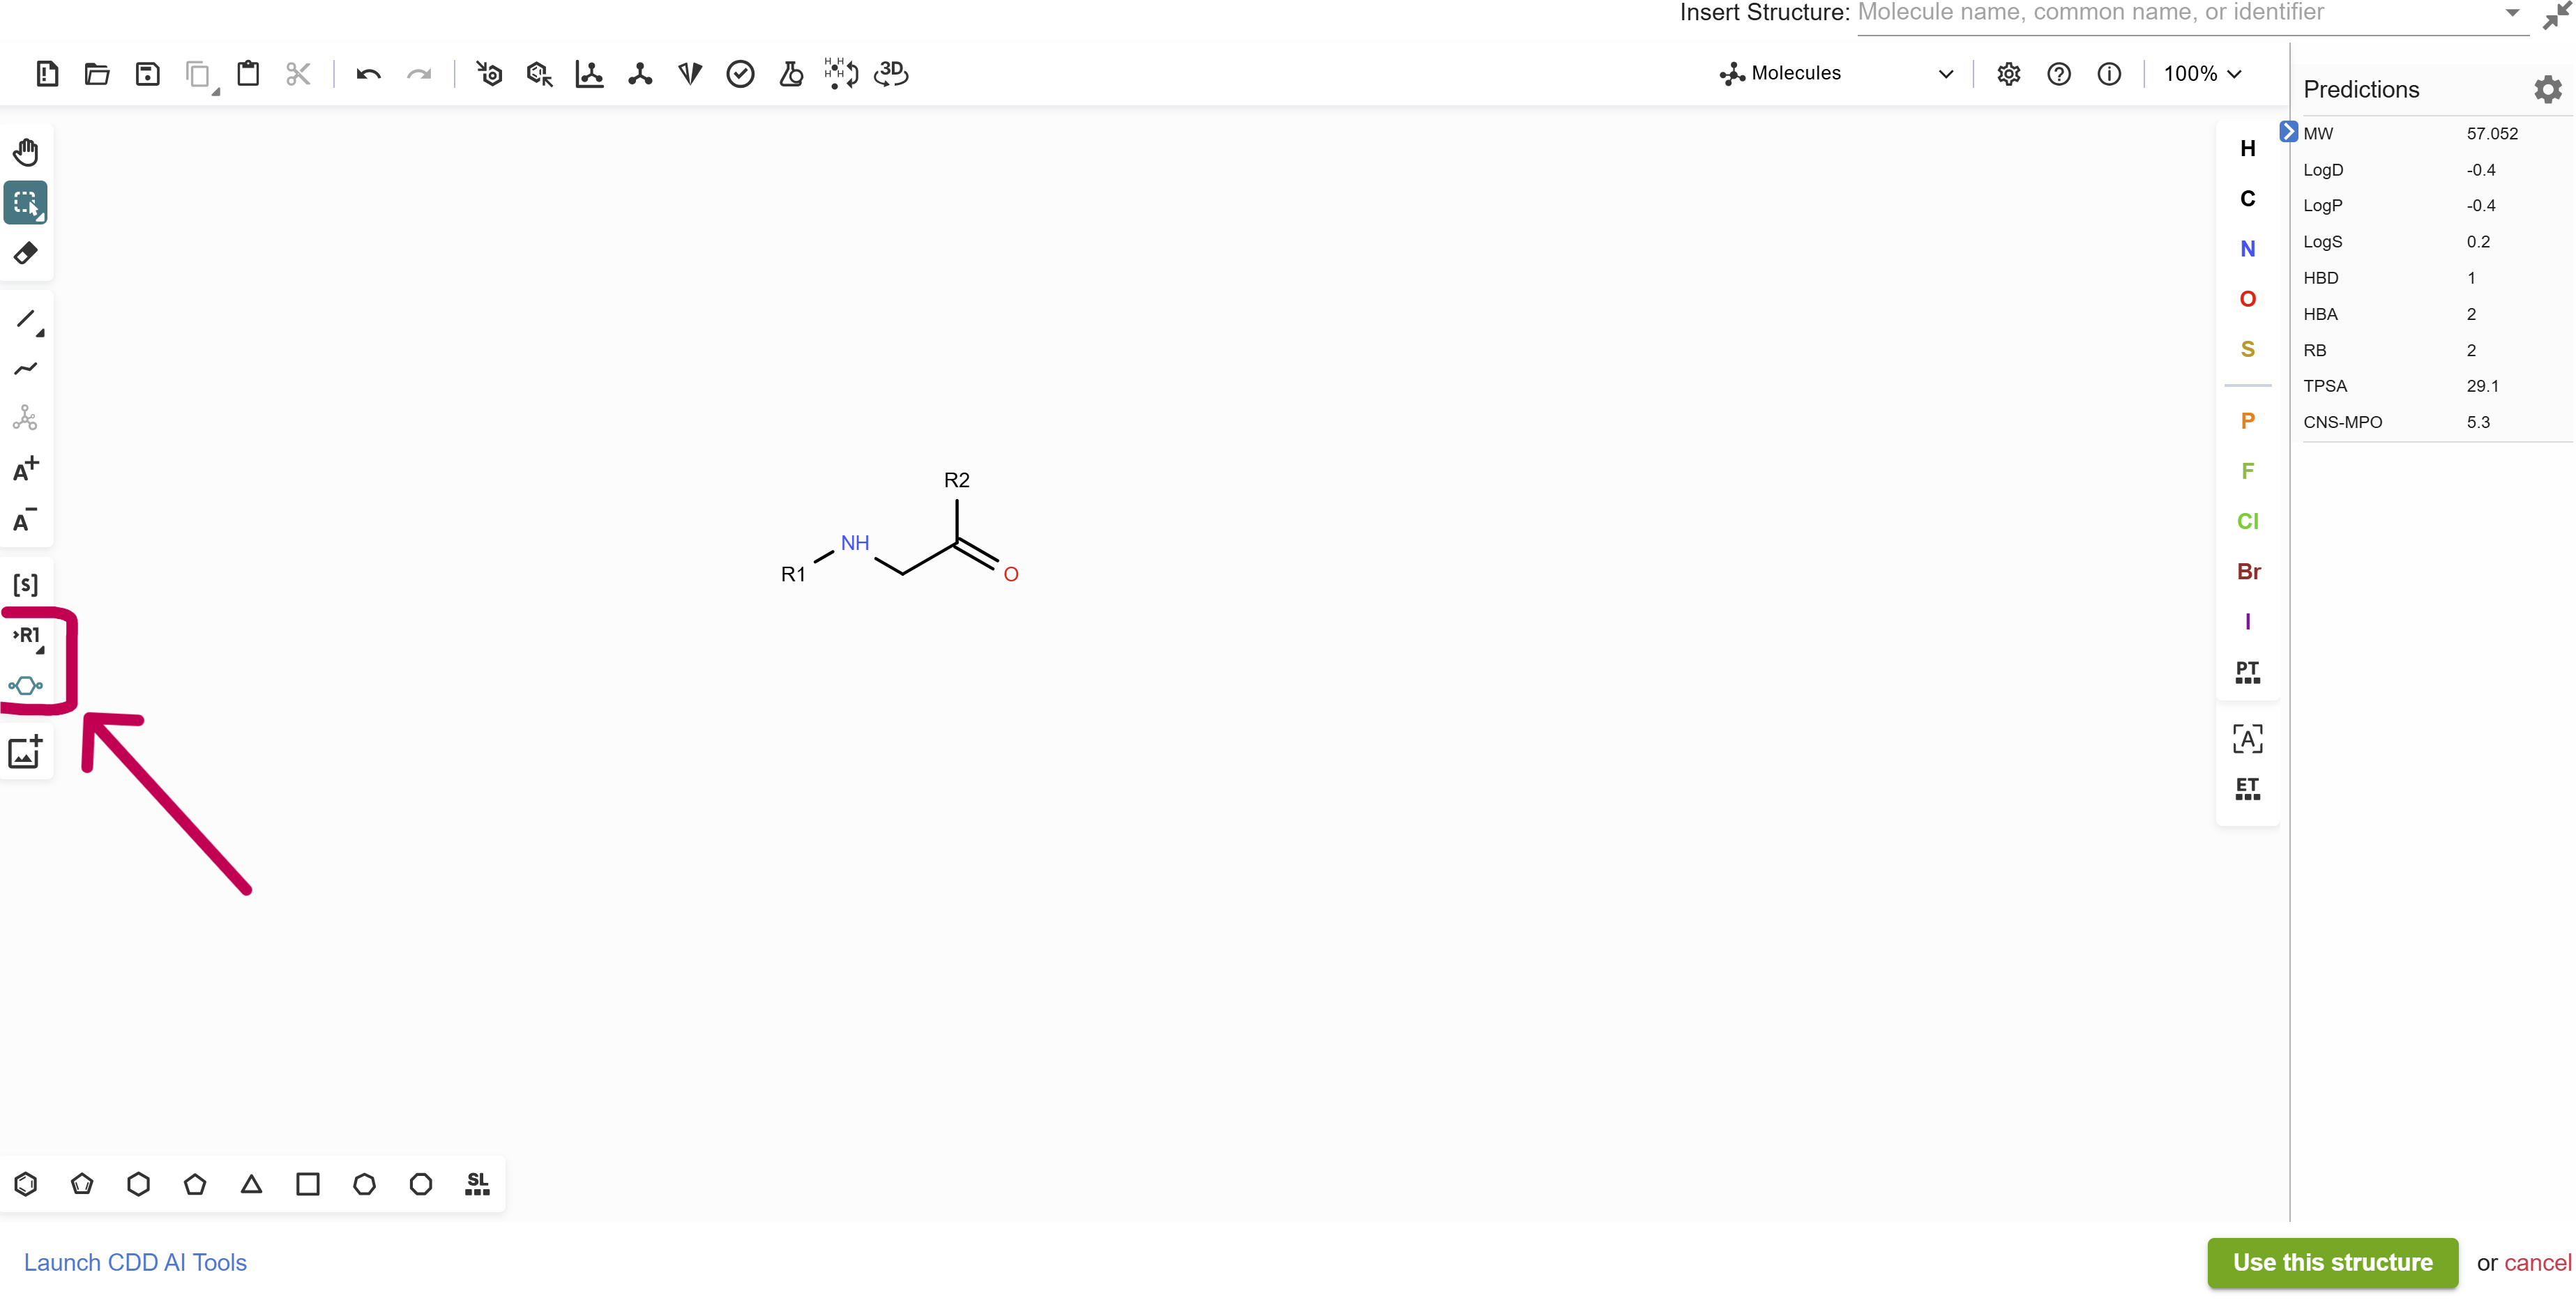
Task: Activate the rectangle selection tool
Action: pyautogui.click(x=26, y=203)
